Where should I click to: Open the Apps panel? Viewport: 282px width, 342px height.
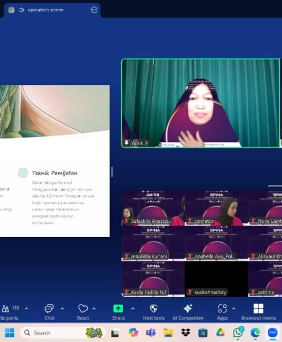(x=222, y=312)
